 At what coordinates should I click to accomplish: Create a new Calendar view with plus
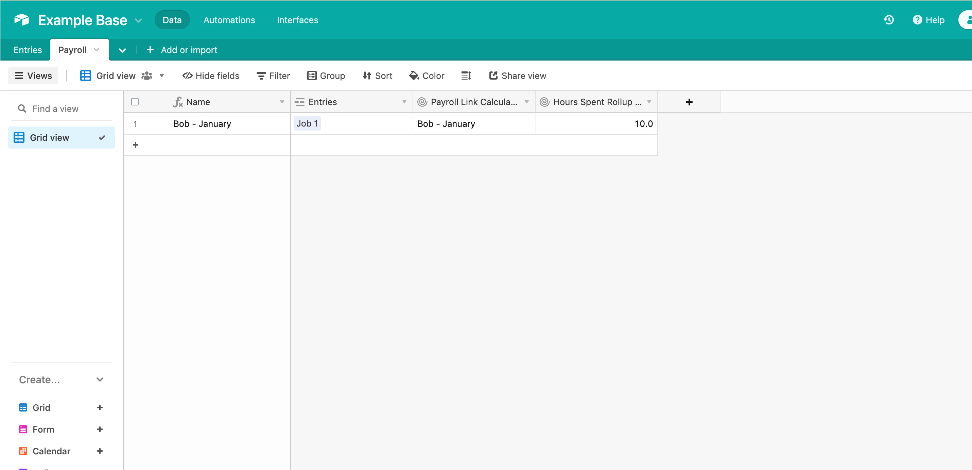(x=100, y=451)
